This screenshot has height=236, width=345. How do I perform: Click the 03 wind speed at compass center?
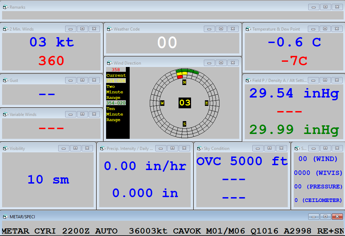pos(184,103)
